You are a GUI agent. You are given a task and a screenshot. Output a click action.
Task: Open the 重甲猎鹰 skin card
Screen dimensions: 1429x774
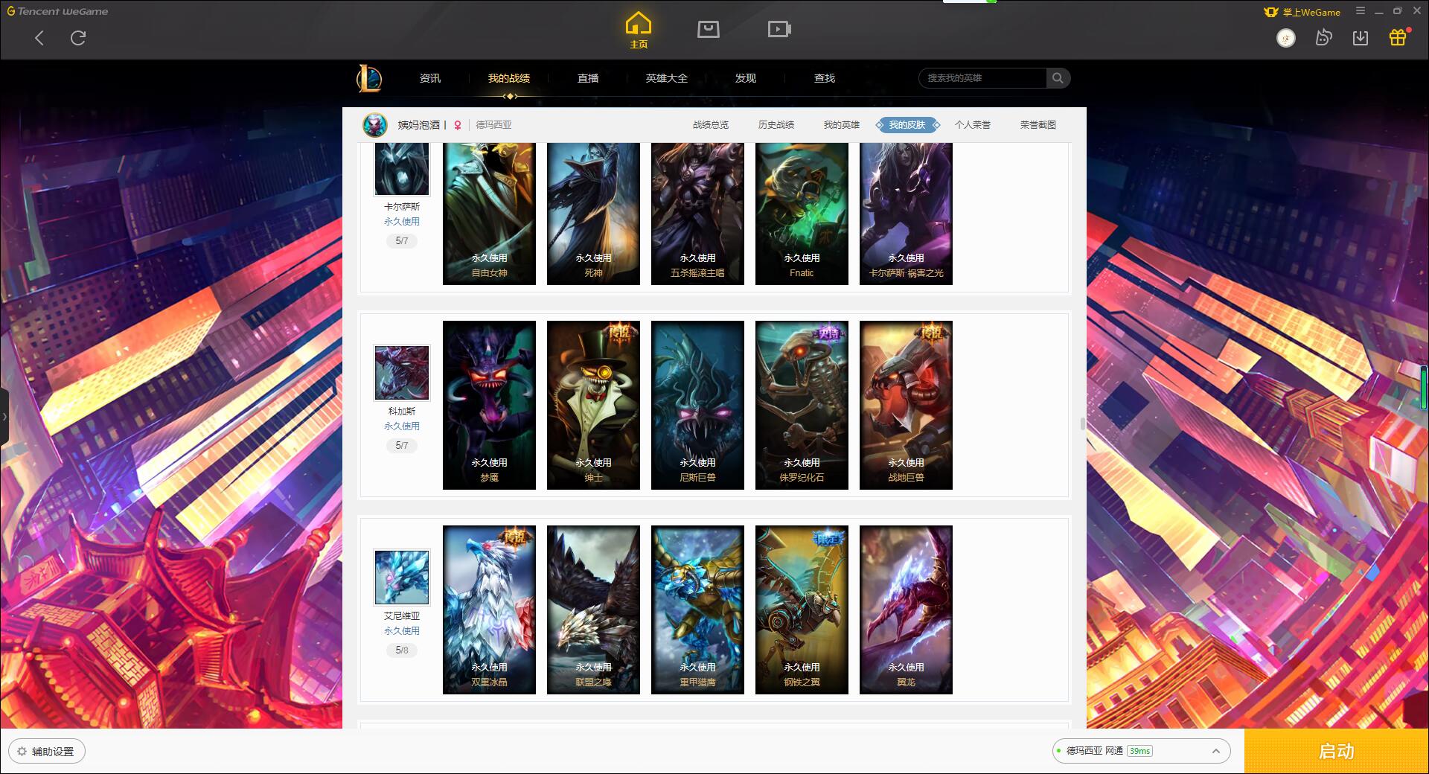point(697,610)
